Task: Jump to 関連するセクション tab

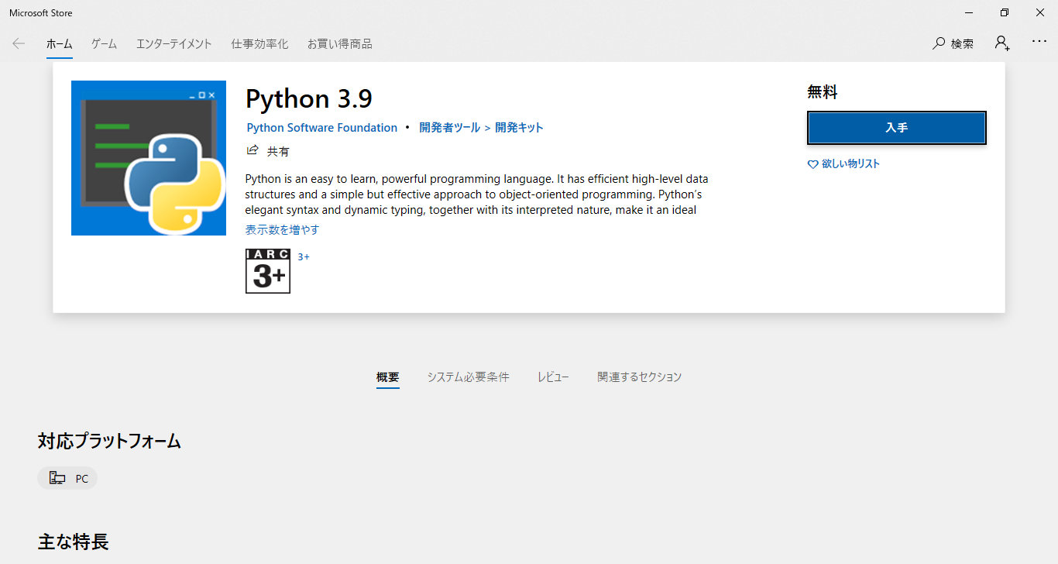Action: [640, 377]
